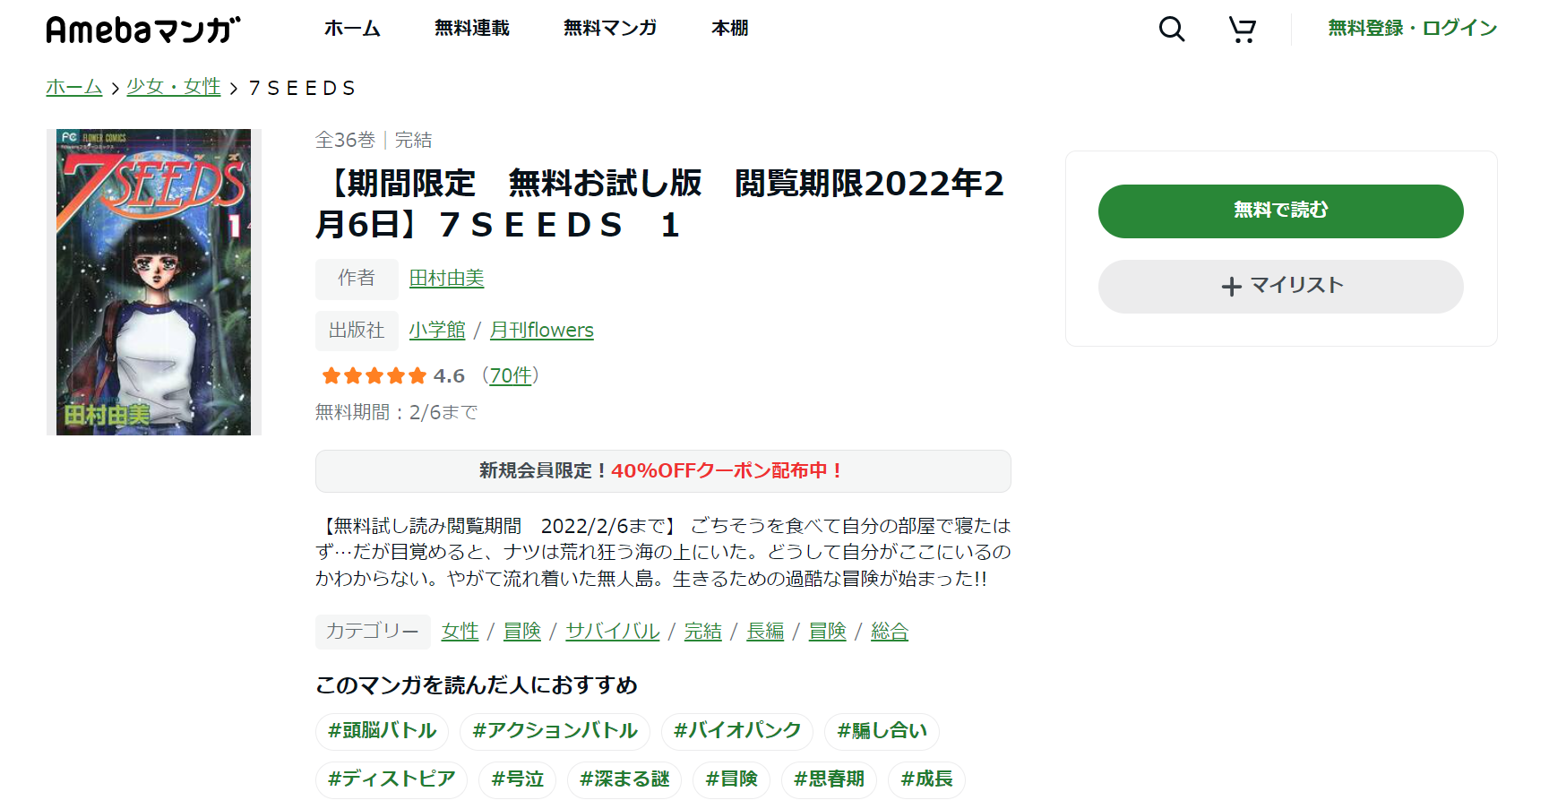Select the breadcrumb arrow after ホーム
1549x809 pixels.
point(115,88)
